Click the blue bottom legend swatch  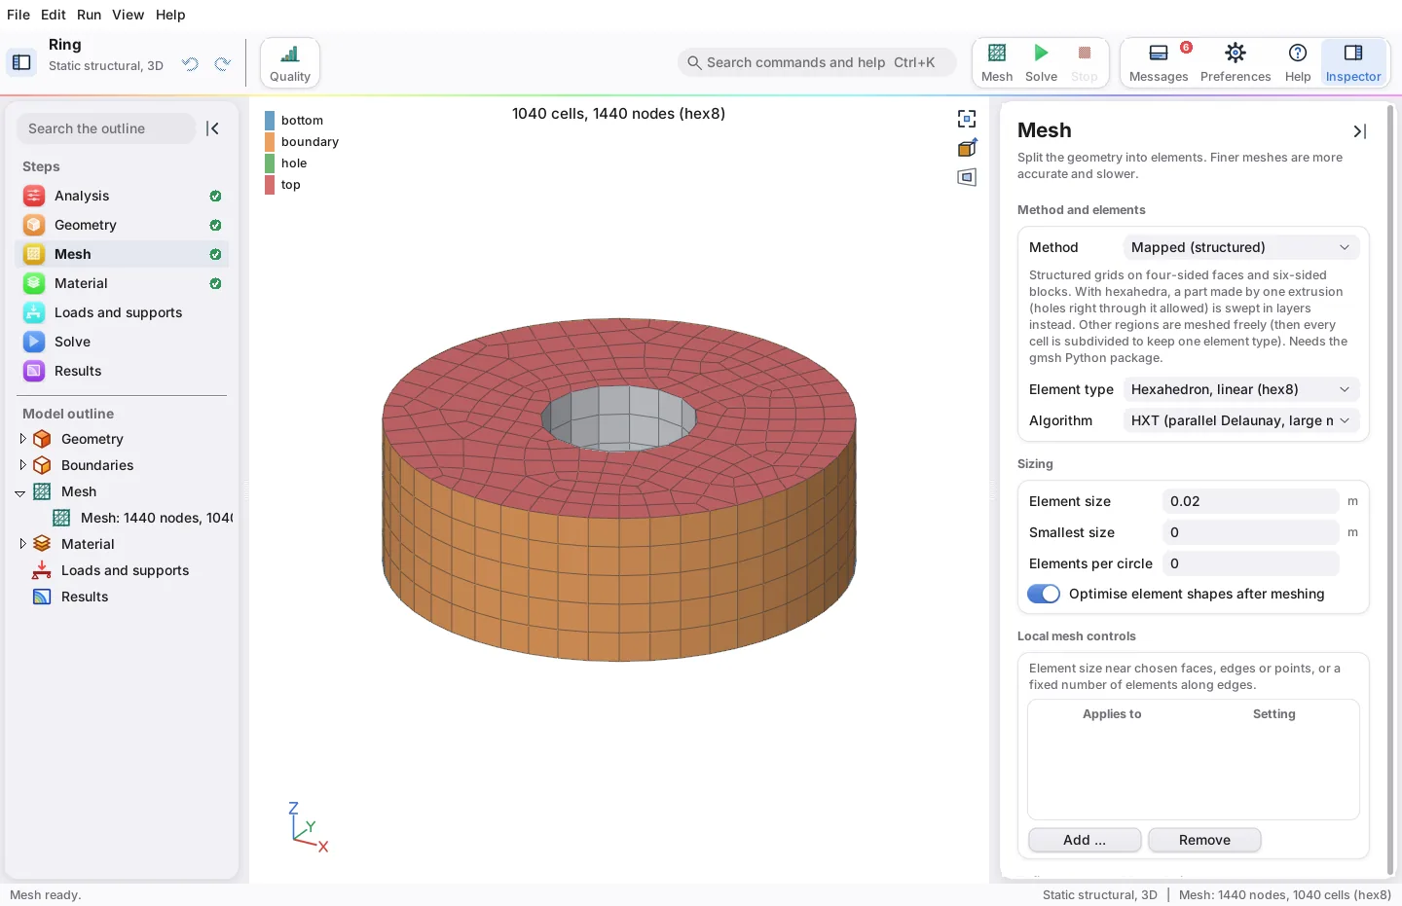(x=270, y=121)
